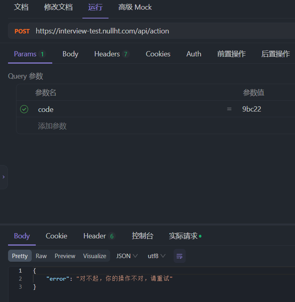Switch to Visualize response view

coord(94,256)
